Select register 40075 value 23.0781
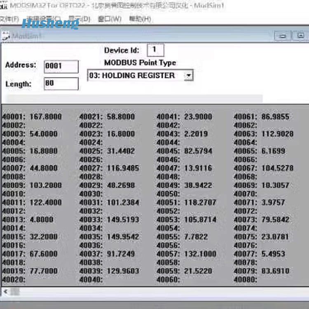This screenshot has height=309, width=309. pos(275,236)
